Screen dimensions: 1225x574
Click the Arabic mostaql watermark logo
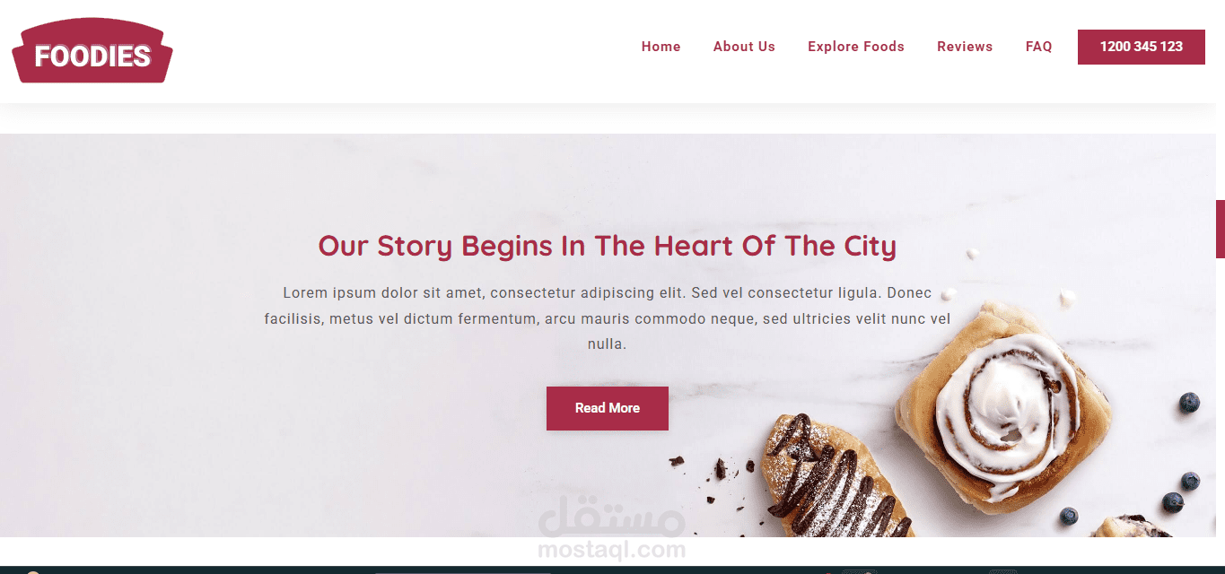612,515
